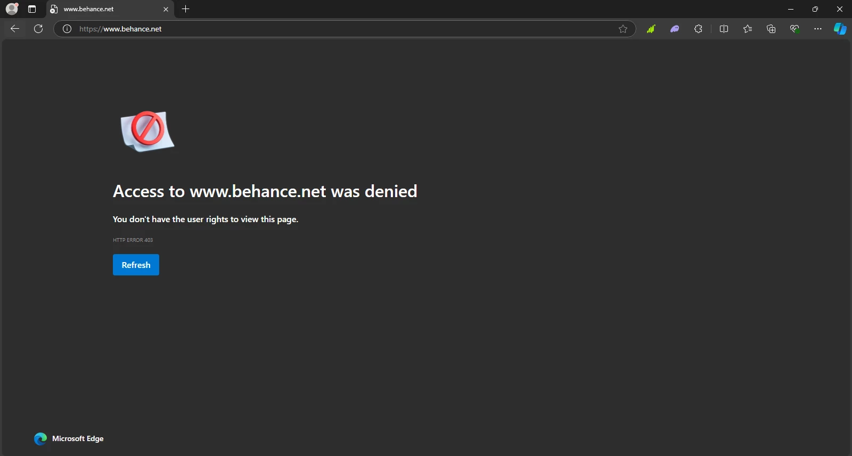
Task: Open the profile avatar menu
Action: tap(12, 9)
